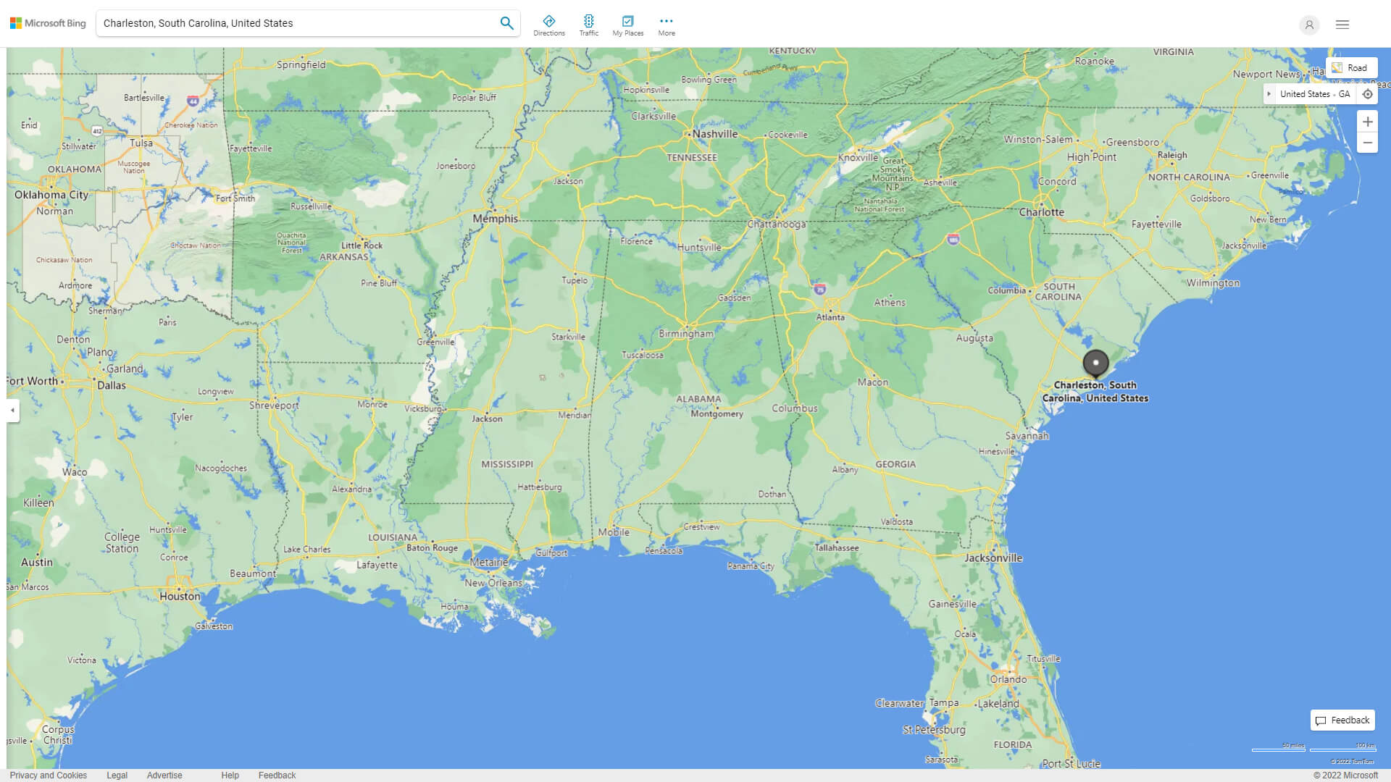Screen dimensions: 1391x782
Task: Click the locate-me crosshair button
Action: click(x=1368, y=93)
